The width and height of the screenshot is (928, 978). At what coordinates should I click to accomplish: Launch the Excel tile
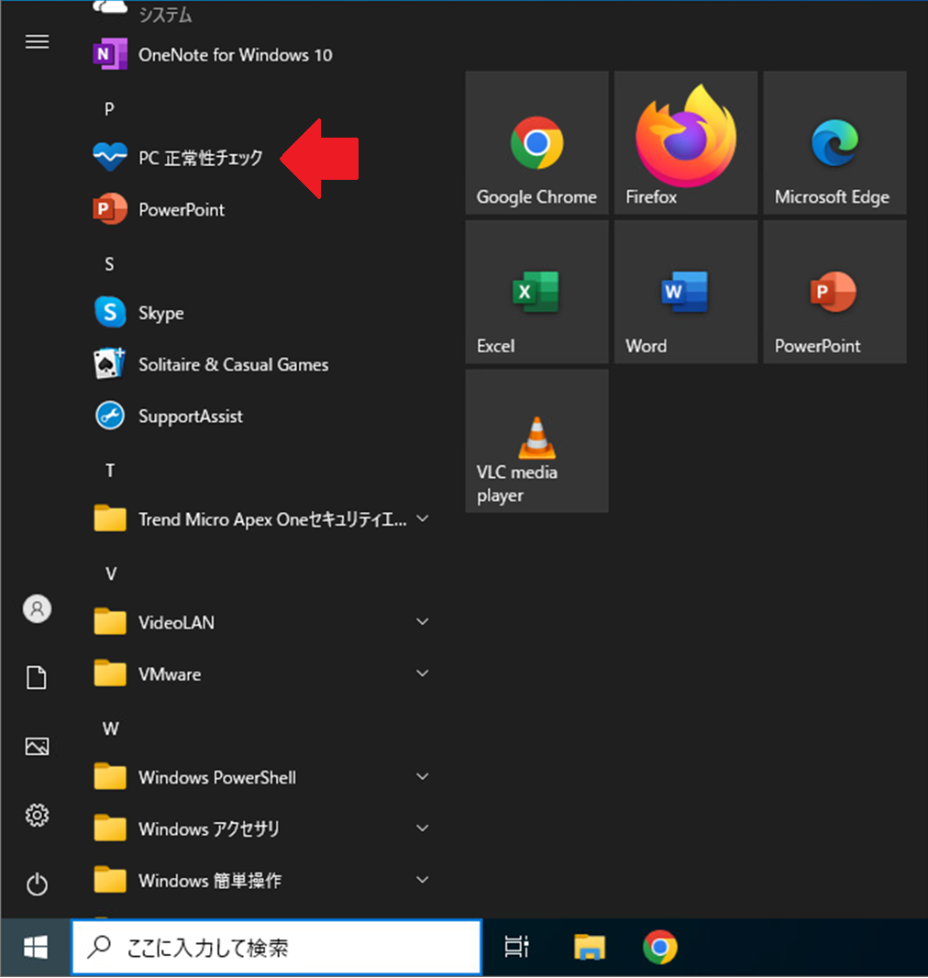click(536, 292)
